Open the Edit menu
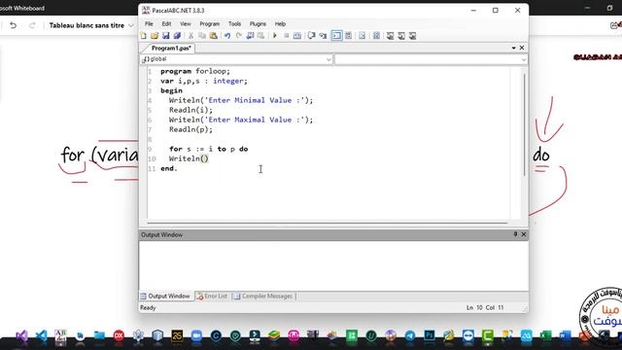The width and height of the screenshot is (622, 350). 166,23
